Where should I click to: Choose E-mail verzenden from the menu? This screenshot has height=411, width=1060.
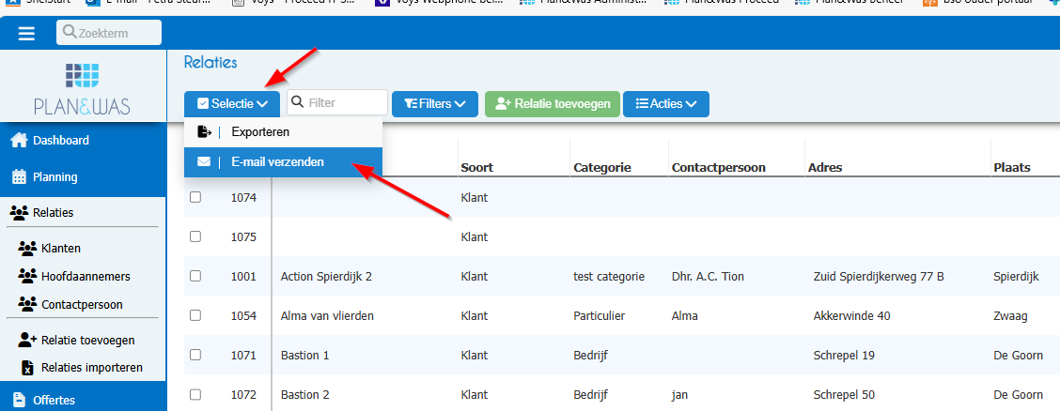point(283,162)
